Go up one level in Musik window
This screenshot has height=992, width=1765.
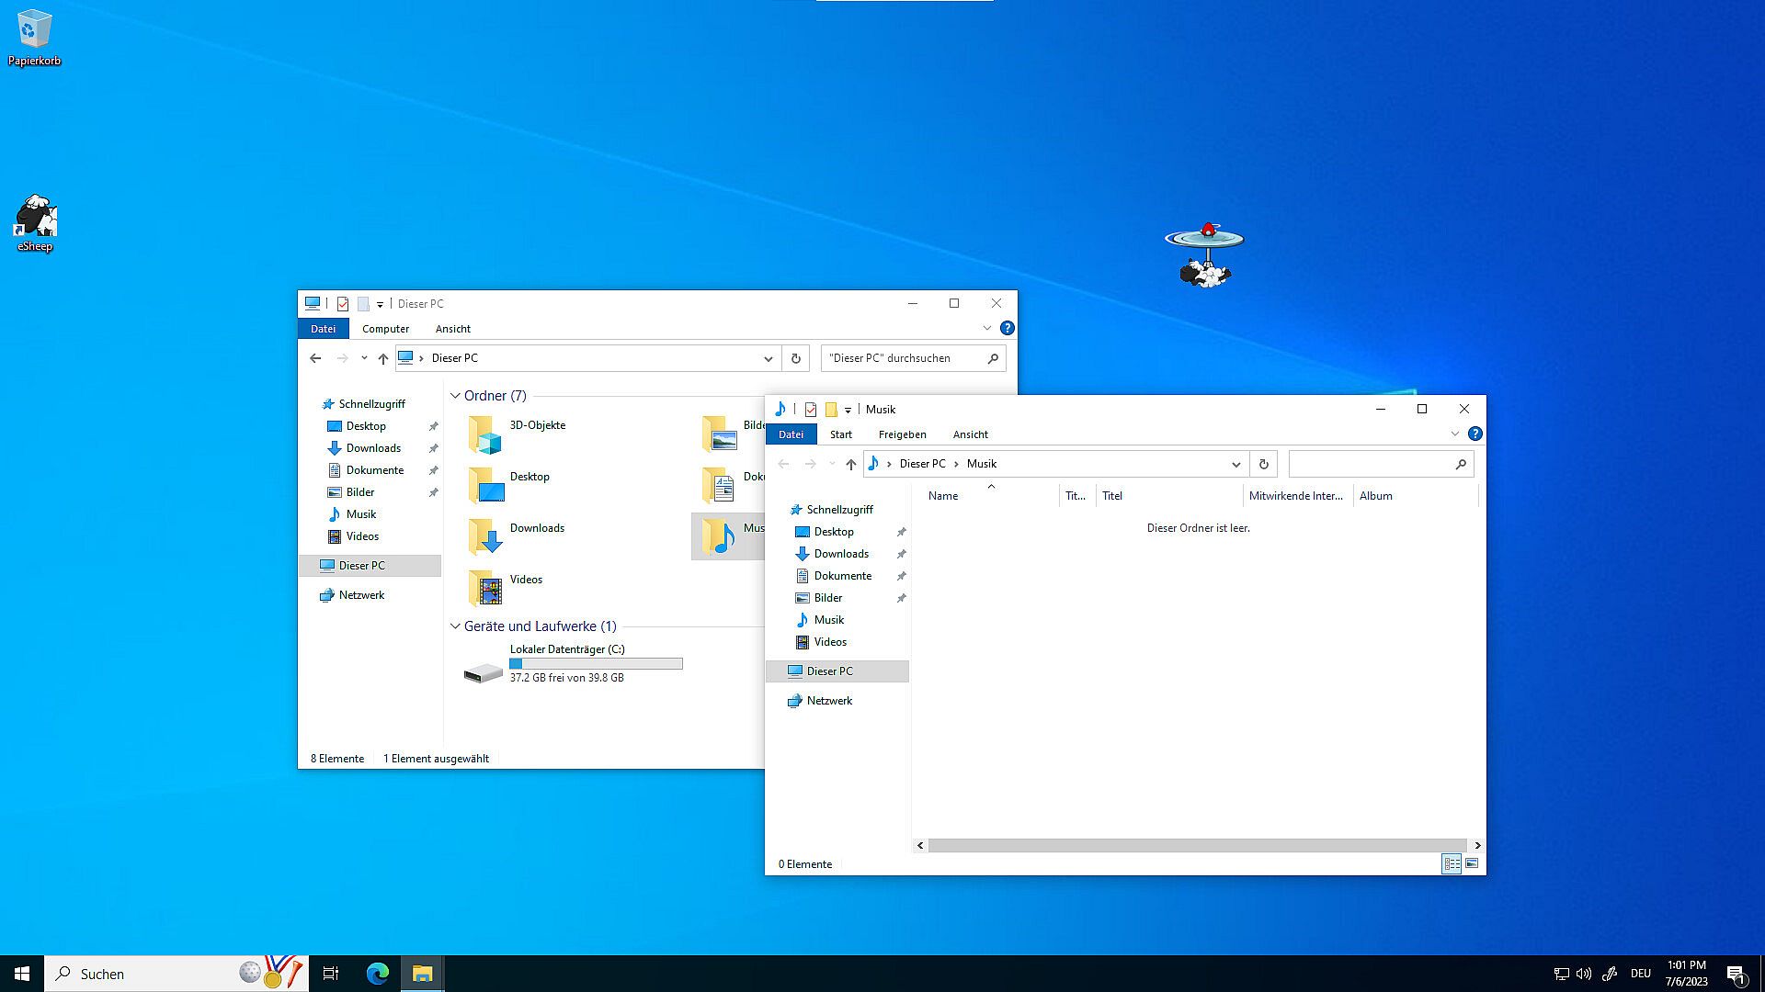(850, 464)
